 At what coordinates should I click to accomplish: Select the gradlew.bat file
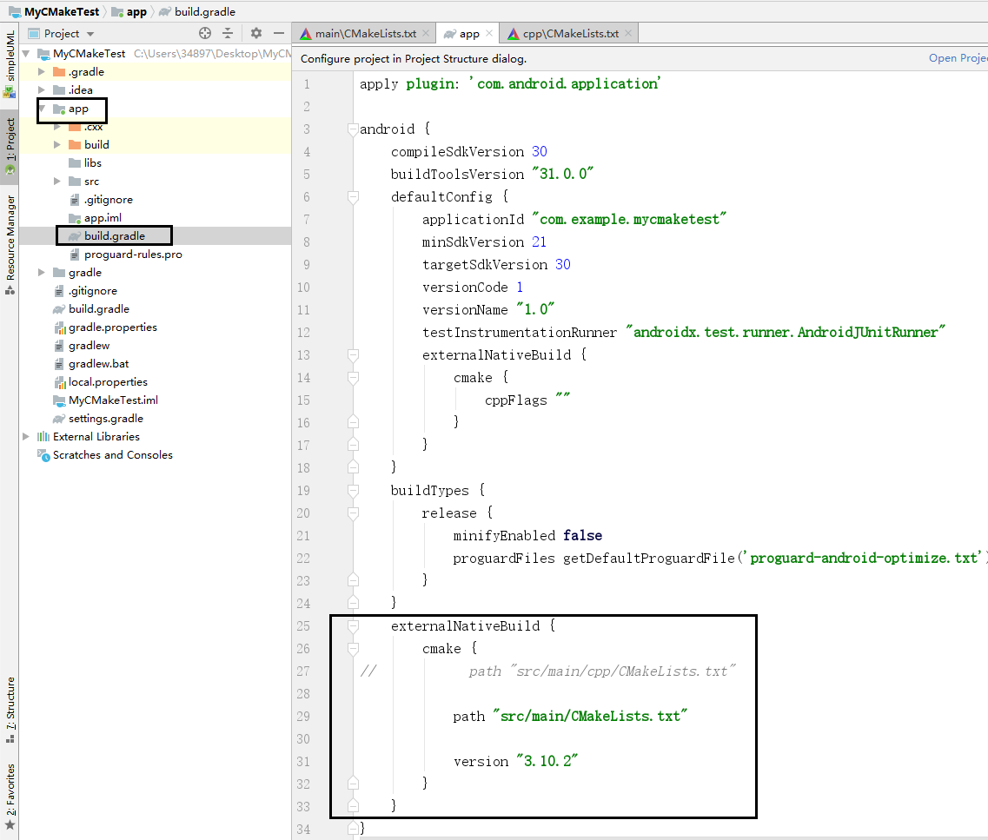(x=98, y=364)
